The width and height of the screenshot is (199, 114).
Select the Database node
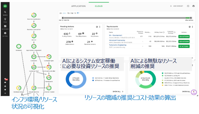(19, 46)
